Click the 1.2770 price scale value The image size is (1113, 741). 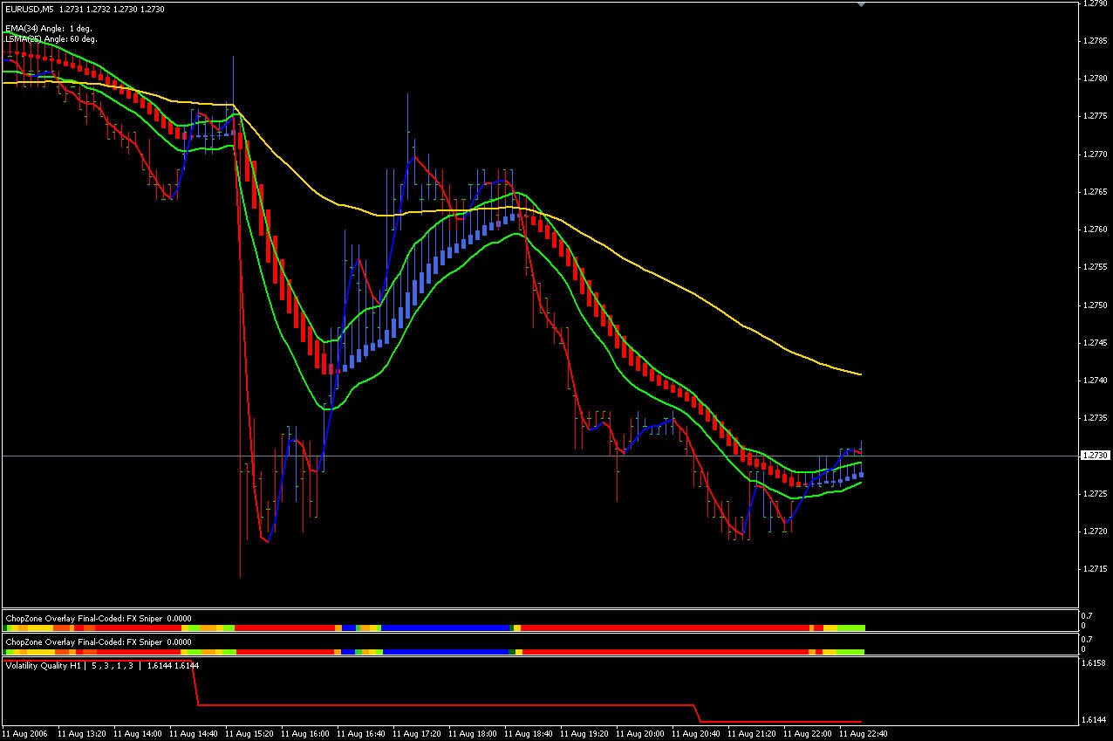(1096, 154)
